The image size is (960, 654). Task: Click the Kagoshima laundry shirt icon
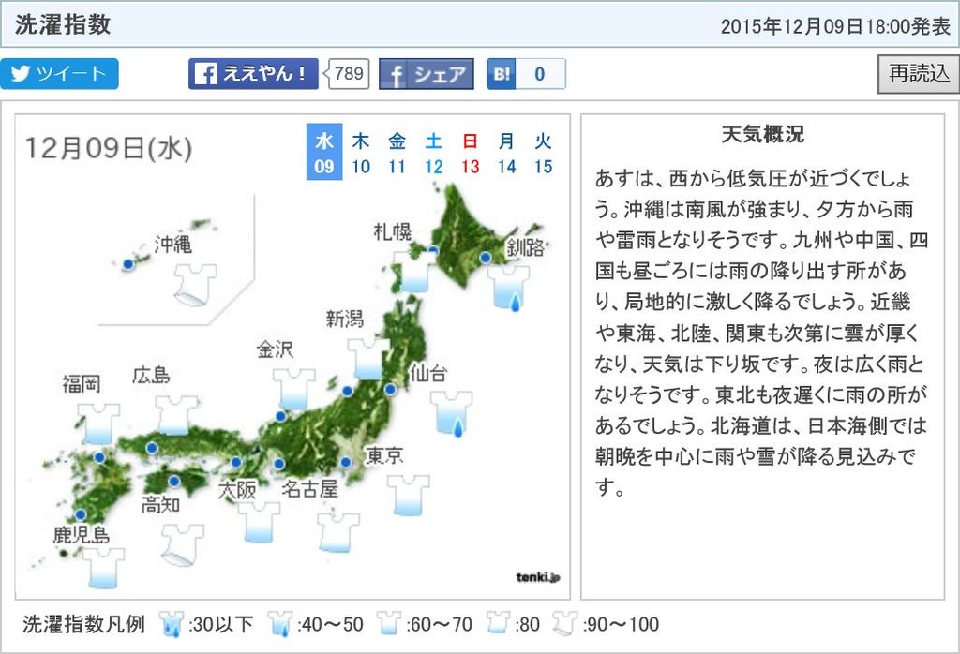coord(103,567)
